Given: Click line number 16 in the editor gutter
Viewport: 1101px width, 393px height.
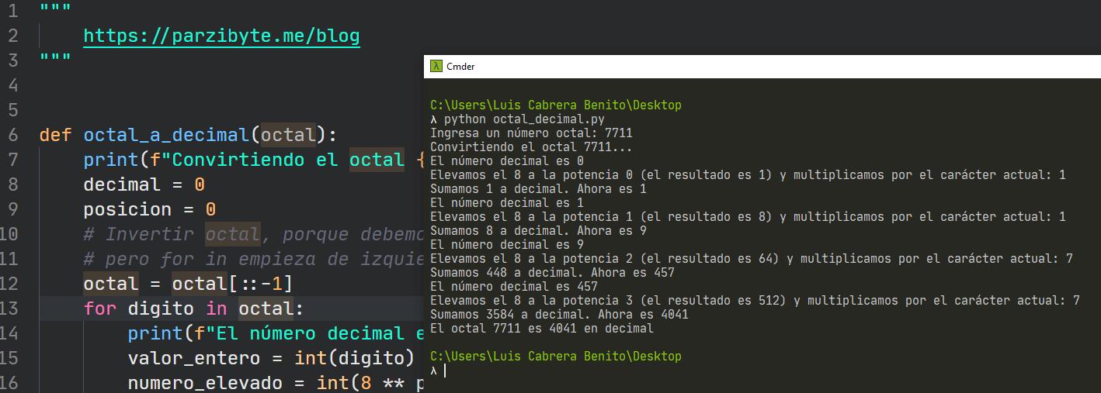Looking at the screenshot, I should tap(9, 383).
